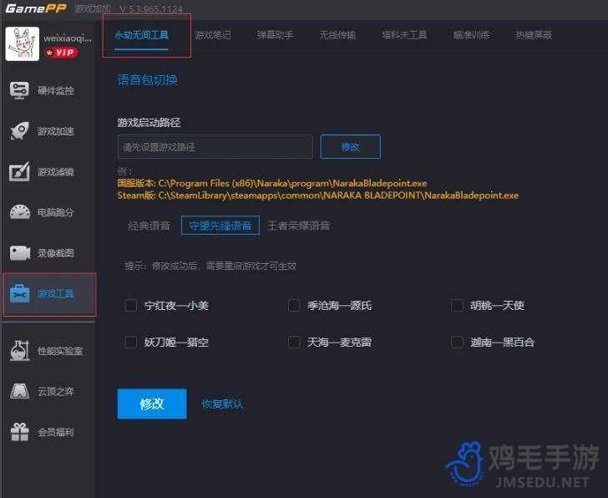Click the 语音包切换 heading
Viewport: 608px width, 498px height.
[x=148, y=80]
